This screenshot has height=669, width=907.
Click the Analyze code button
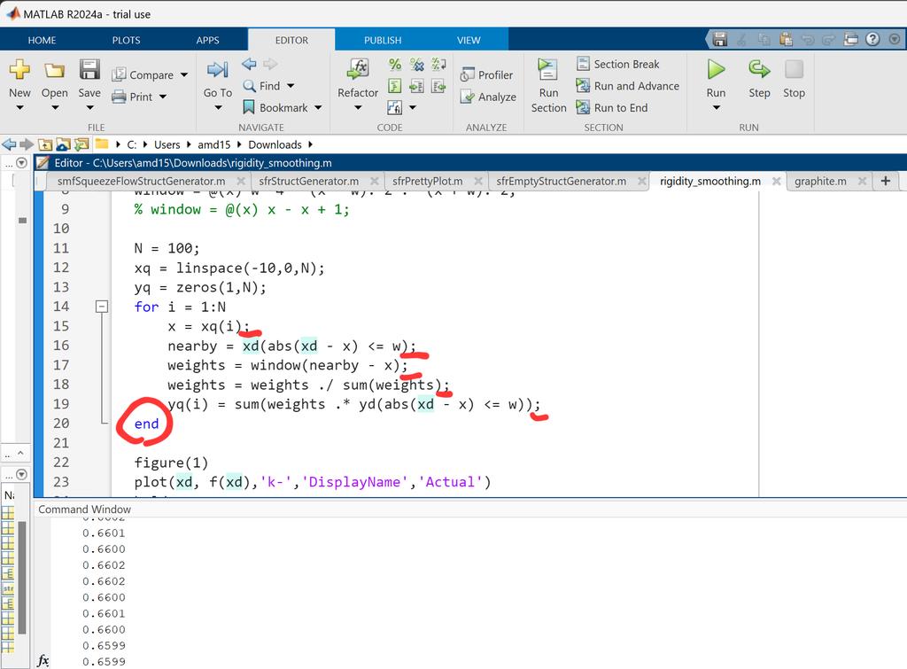488,97
